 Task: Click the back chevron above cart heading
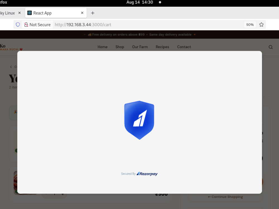(x=11, y=67)
